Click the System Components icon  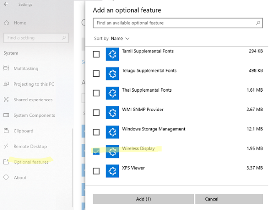pyautogui.click(x=6, y=115)
